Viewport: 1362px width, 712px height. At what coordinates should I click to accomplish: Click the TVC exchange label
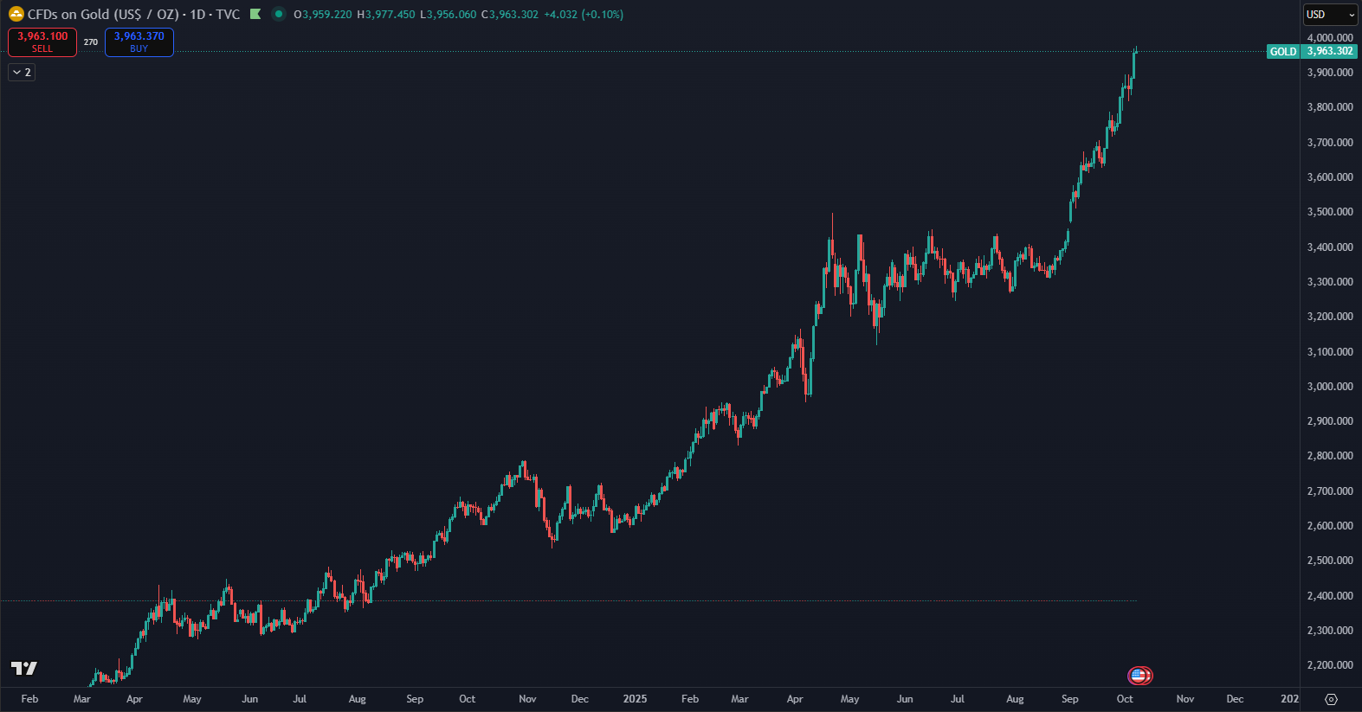click(228, 14)
